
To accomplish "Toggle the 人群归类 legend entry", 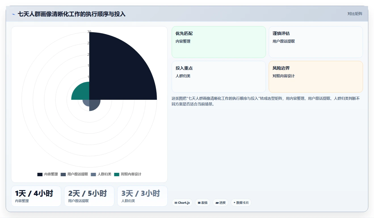I will (101, 174).
